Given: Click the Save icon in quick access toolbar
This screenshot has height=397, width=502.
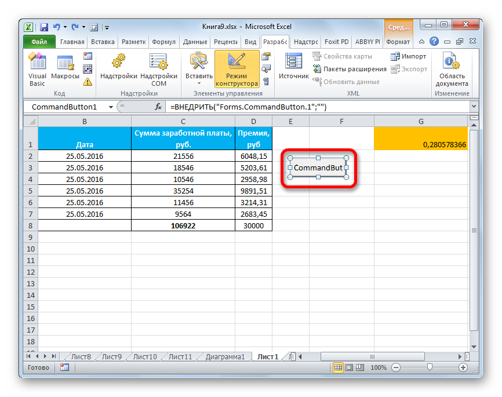Looking at the screenshot, I should click(x=43, y=27).
